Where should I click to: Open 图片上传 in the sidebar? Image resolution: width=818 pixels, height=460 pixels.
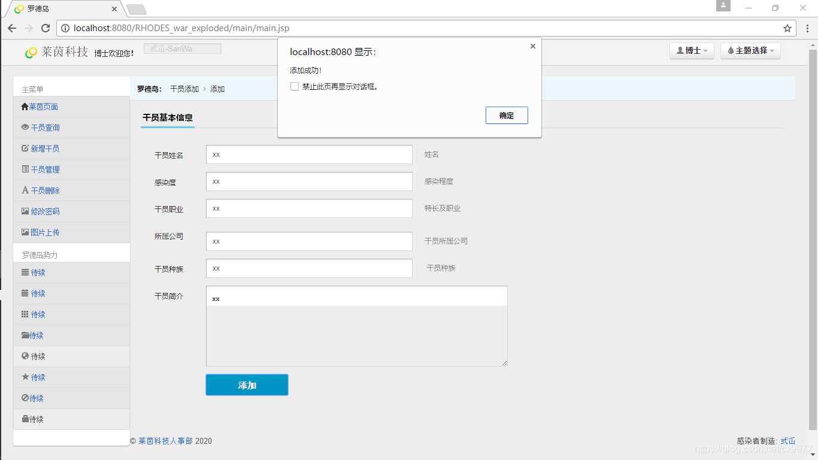(71, 232)
